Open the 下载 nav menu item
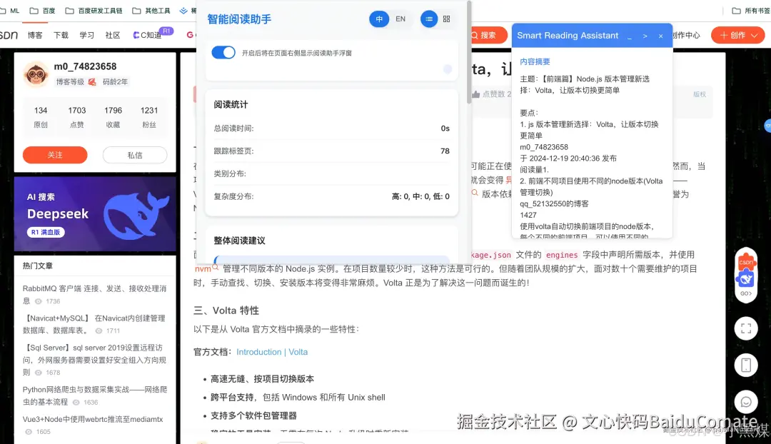The width and height of the screenshot is (771, 444). (x=61, y=36)
